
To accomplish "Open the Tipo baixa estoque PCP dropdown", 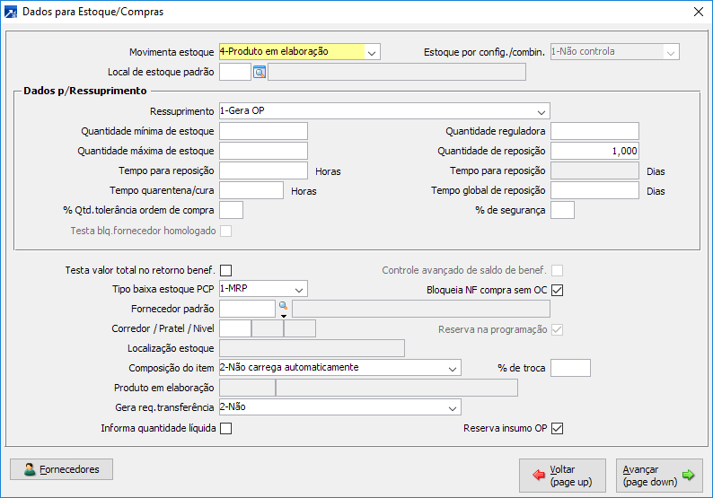I will (299, 289).
